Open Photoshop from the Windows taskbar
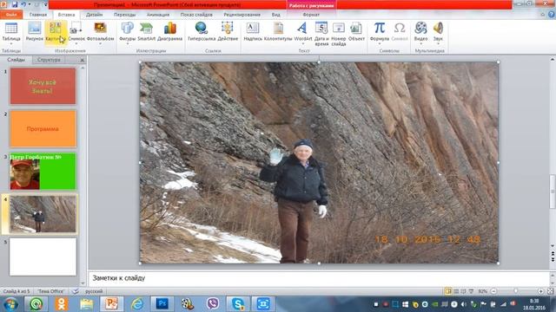This screenshot has height=312, width=556. 162,303
